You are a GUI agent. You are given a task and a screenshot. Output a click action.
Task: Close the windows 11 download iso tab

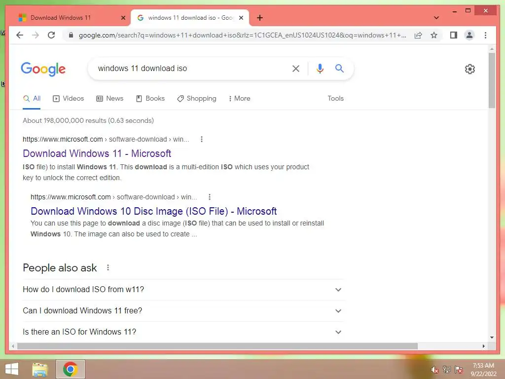pos(241,18)
